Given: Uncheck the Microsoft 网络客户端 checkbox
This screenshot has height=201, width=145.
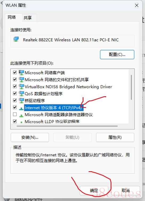Looking at the screenshot, I should 15,72.
